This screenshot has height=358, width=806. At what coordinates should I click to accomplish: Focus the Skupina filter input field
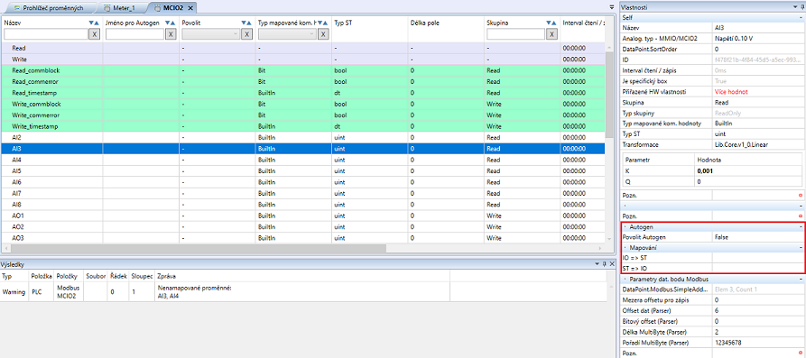(515, 34)
